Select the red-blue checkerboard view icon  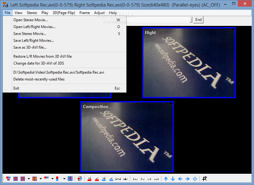tap(23, 179)
